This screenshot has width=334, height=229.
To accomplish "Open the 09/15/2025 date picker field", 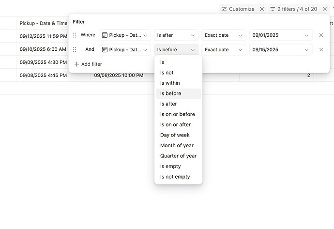I will click(281, 50).
